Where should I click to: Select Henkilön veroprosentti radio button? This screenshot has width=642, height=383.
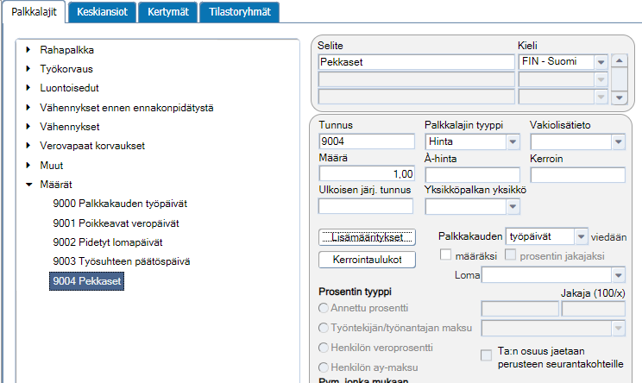(324, 348)
